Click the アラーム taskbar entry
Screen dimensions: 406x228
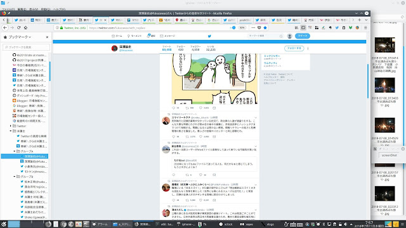100,224
